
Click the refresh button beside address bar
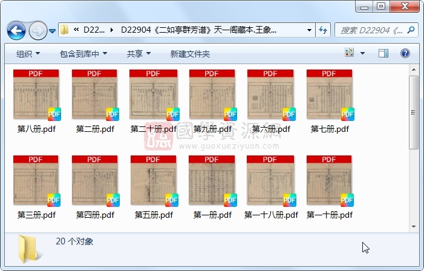323,30
